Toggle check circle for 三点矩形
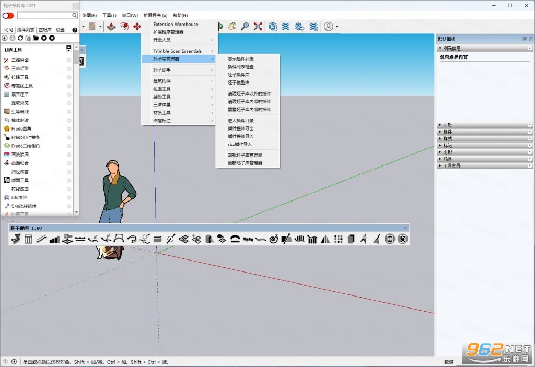 tap(69, 68)
